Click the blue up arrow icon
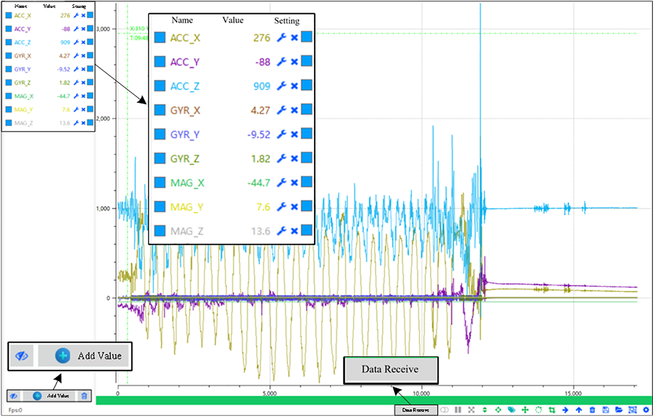The image size is (654, 417). [579, 410]
